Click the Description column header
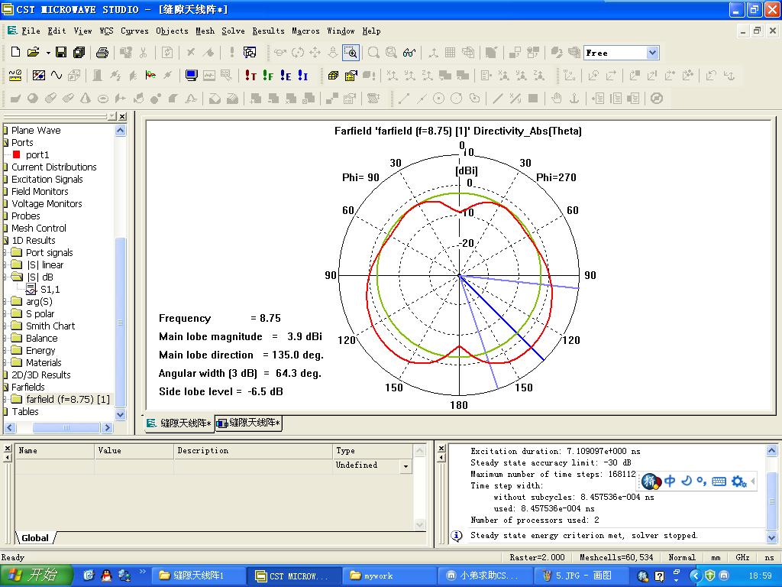Image resolution: width=782 pixels, height=587 pixels. point(253,451)
